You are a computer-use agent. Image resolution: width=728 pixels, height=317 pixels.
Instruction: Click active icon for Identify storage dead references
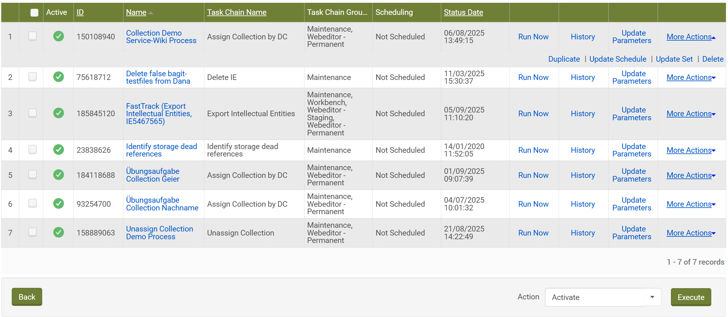tap(58, 150)
